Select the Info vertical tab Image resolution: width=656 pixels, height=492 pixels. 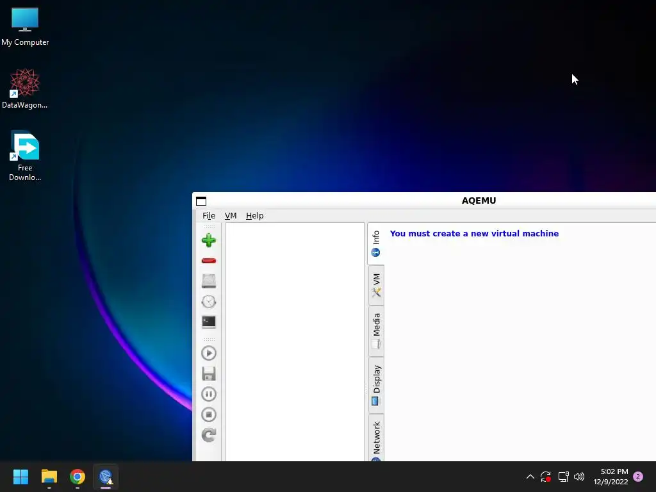tap(375, 243)
